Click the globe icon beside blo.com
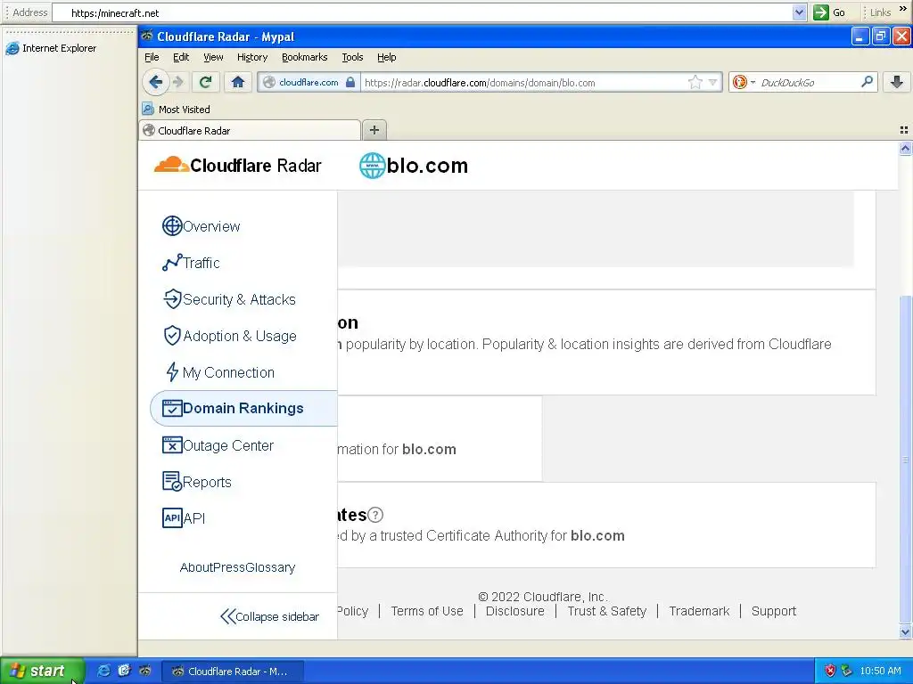Viewport: 913px width, 684px height. click(x=372, y=166)
